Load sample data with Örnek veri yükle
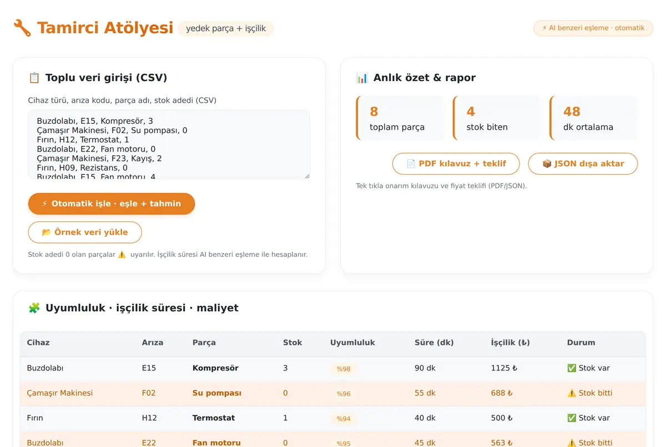Viewport: 666px width, 447px height. [85, 232]
